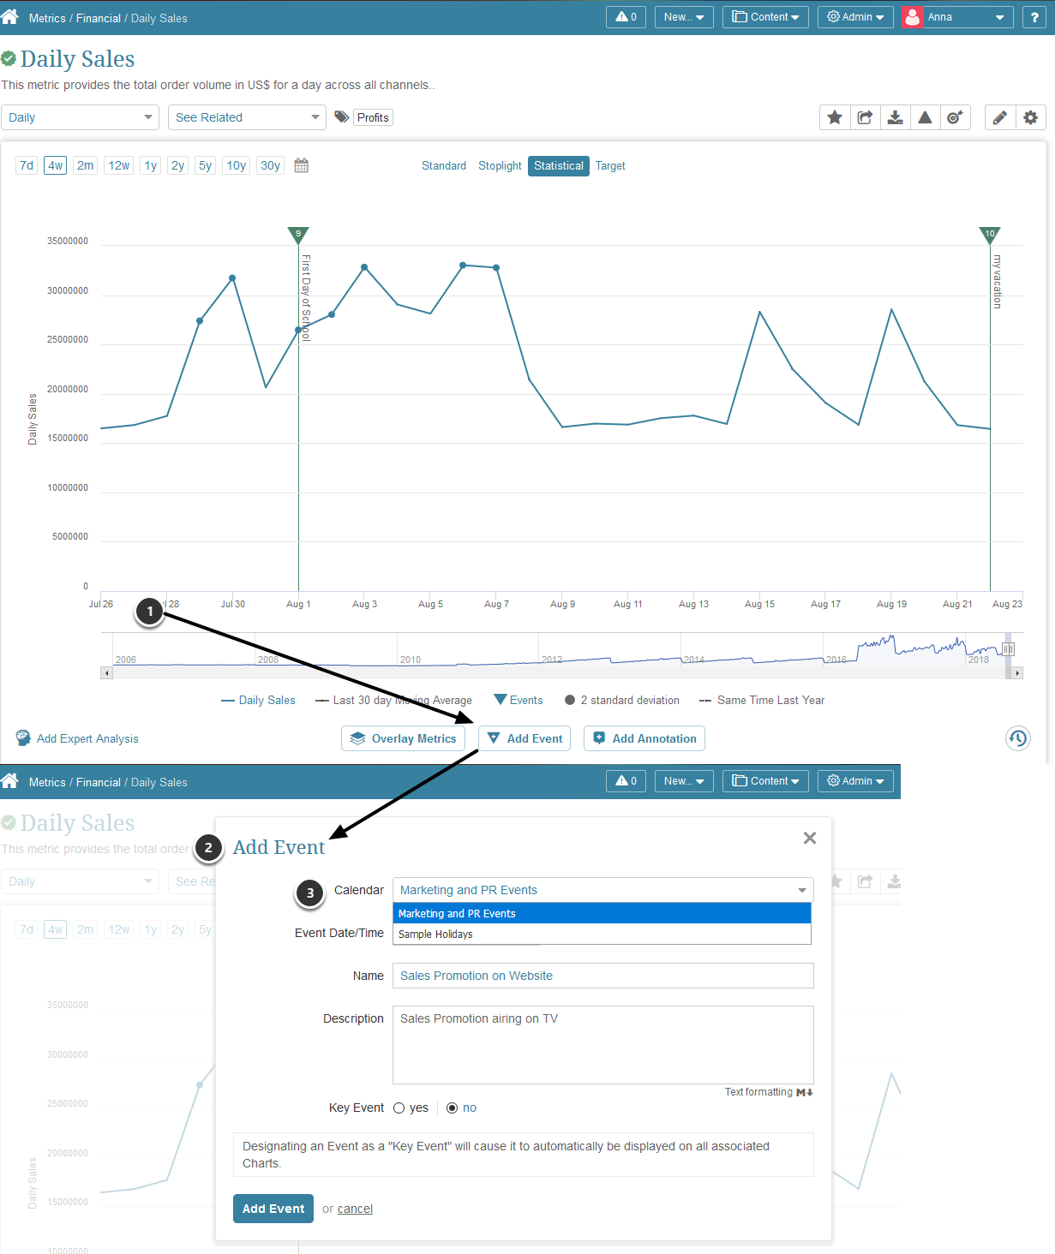Click the tags icon beside Profits
Image resolution: width=1055 pixels, height=1254 pixels.
[341, 117]
